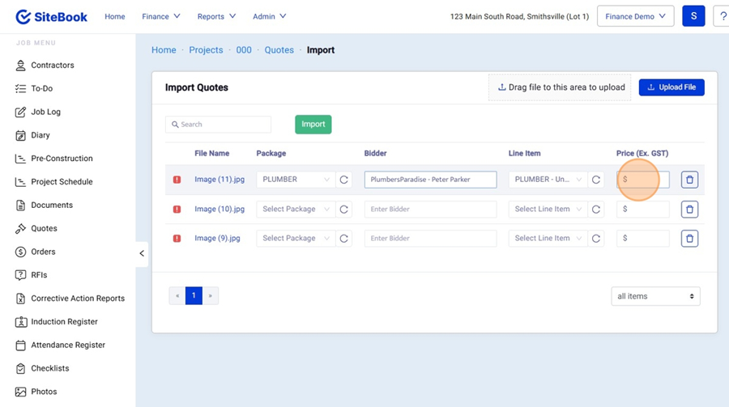Focus the price field for Image (11).jpg

click(x=644, y=180)
